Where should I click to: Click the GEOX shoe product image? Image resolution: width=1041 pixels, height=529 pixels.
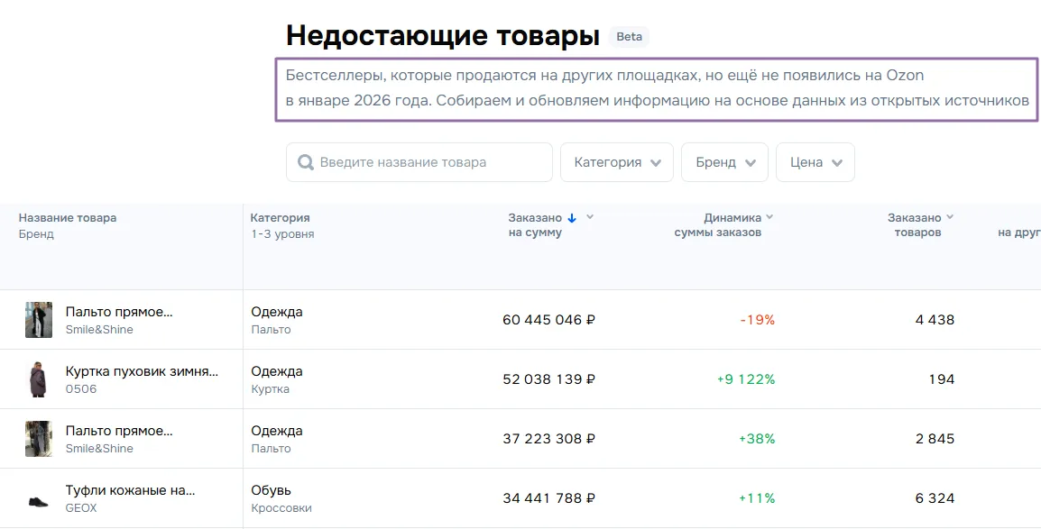point(39,499)
